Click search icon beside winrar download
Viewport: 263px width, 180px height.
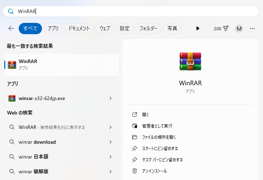click(12, 142)
